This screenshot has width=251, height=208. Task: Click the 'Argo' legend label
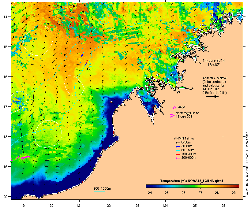(x=182, y=107)
